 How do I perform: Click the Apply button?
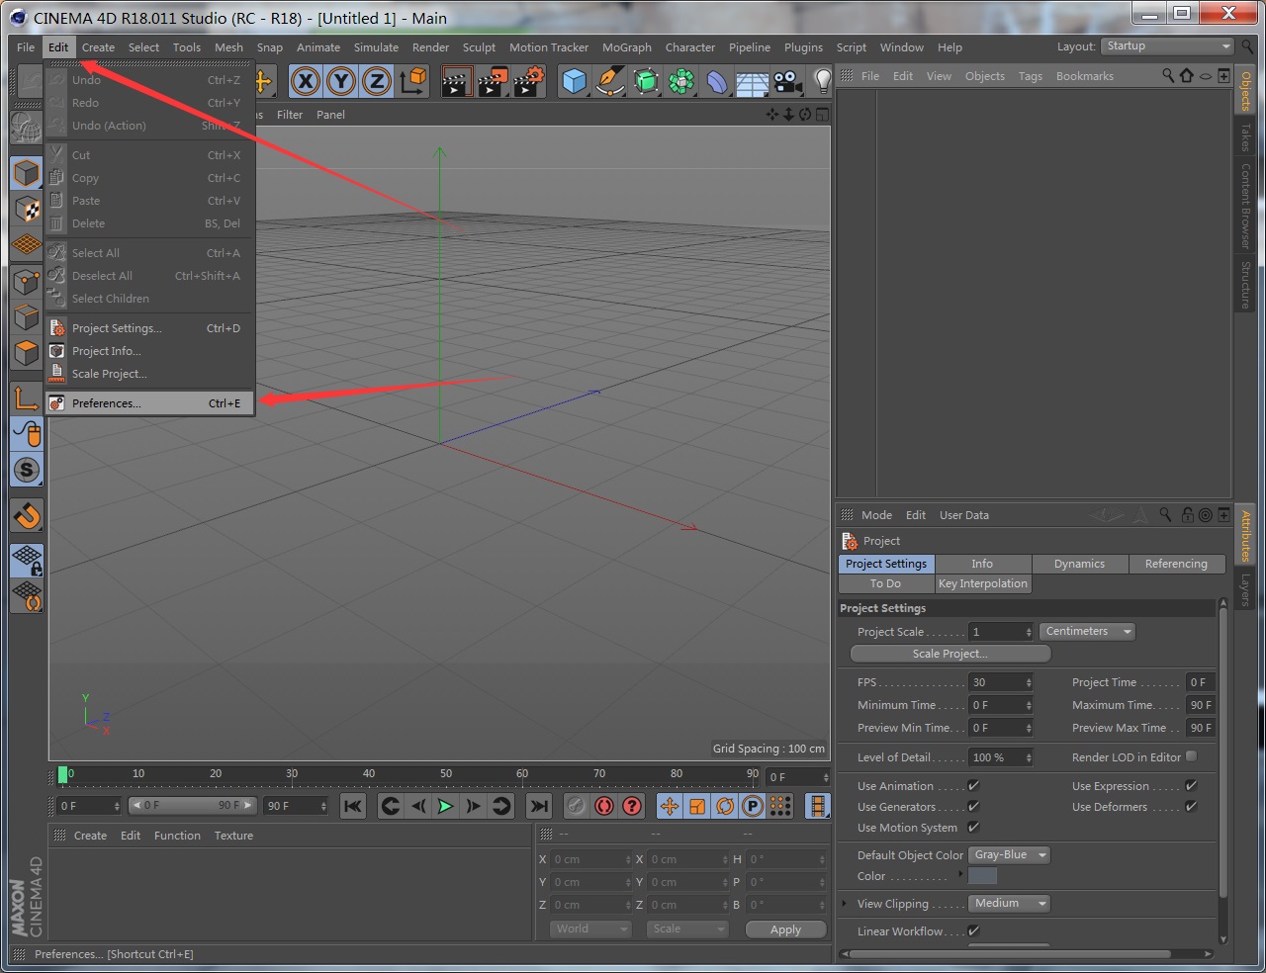pos(785,929)
